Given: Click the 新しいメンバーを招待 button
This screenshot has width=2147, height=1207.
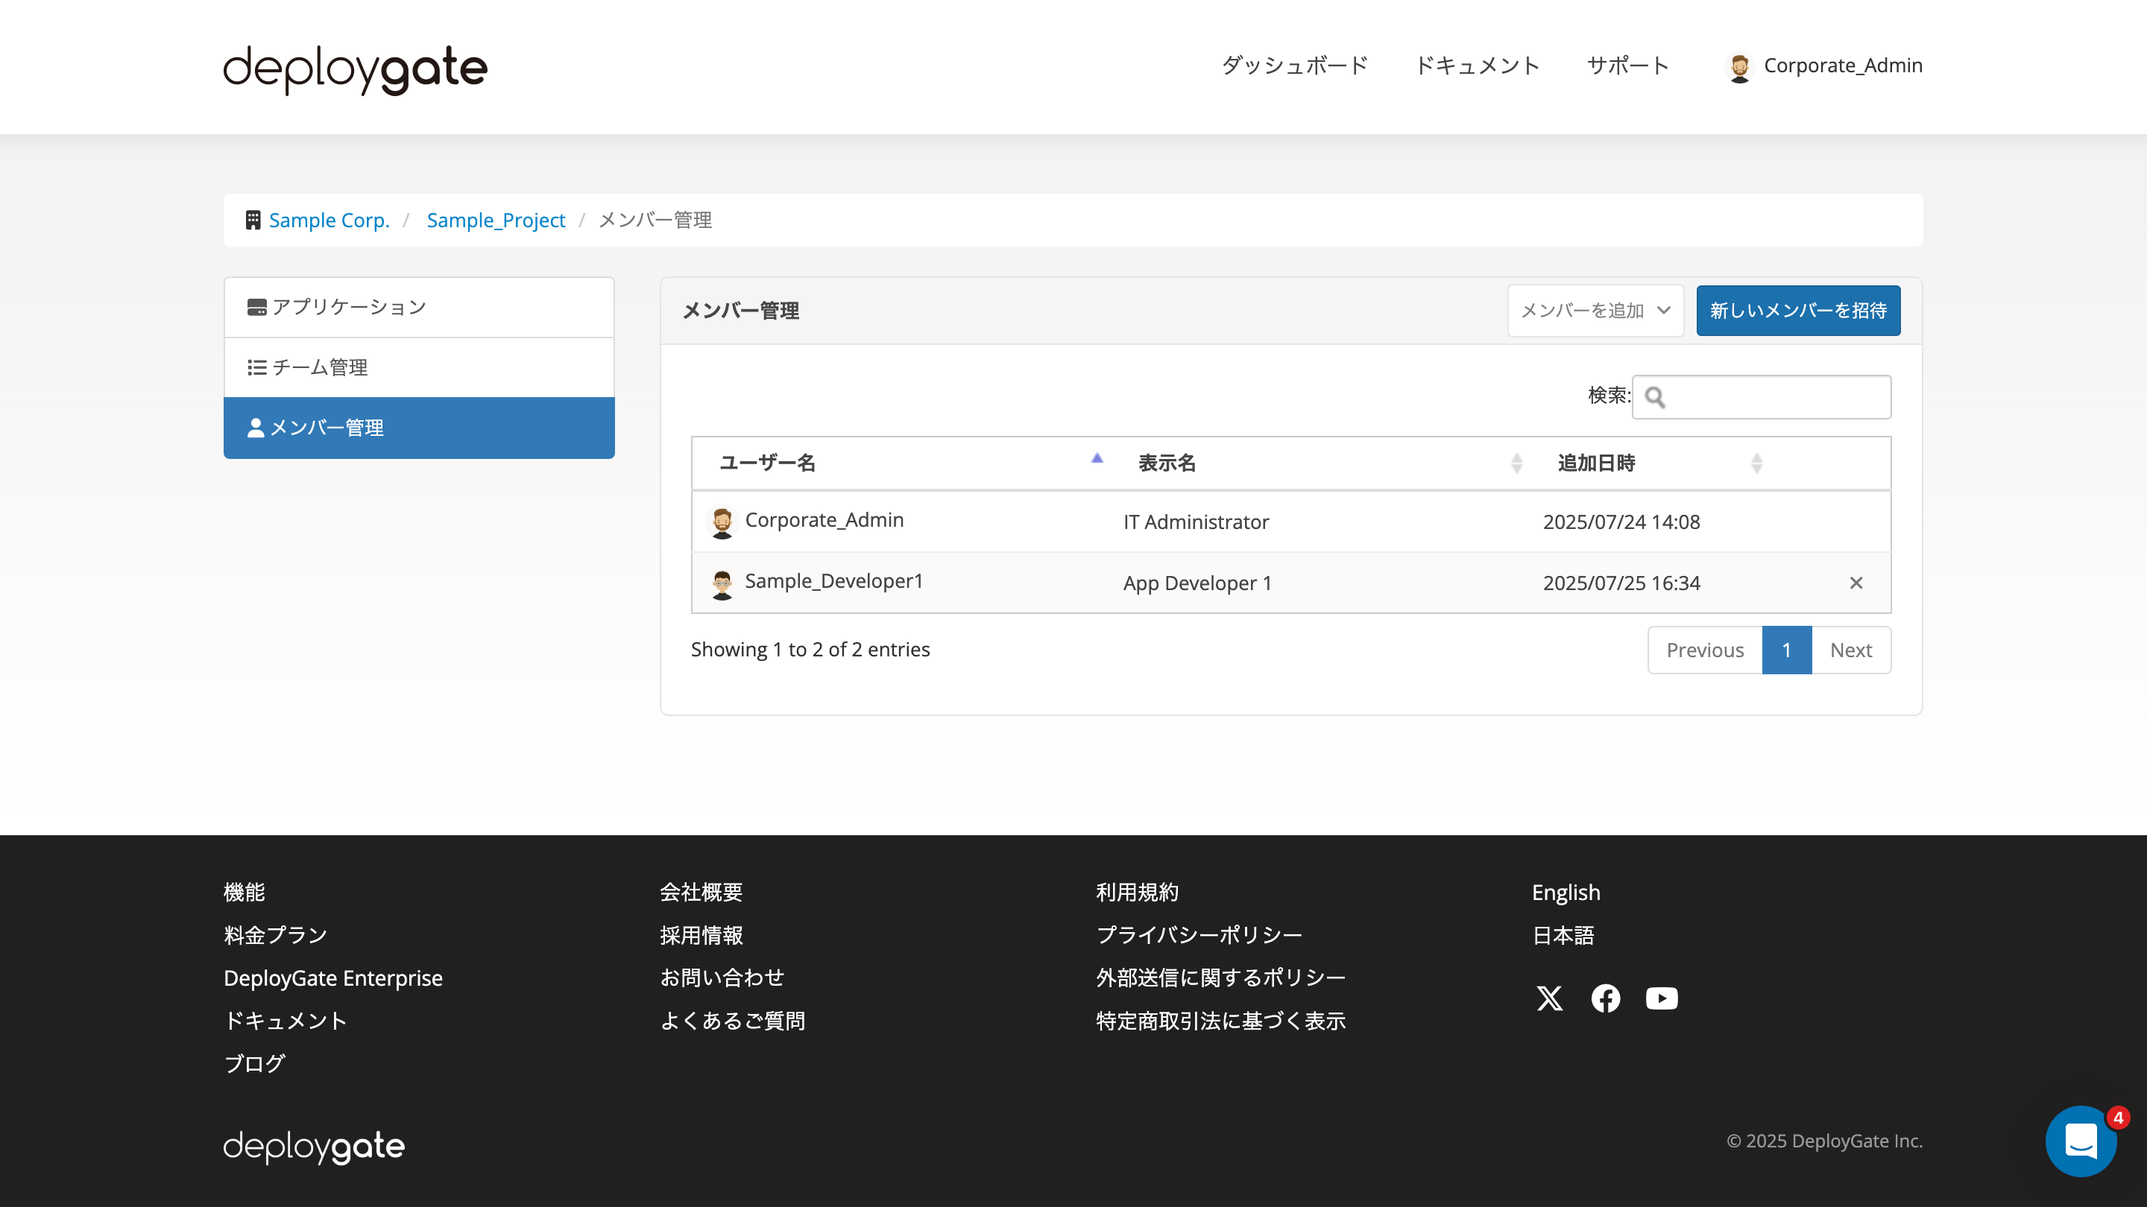Looking at the screenshot, I should (x=1798, y=310).
